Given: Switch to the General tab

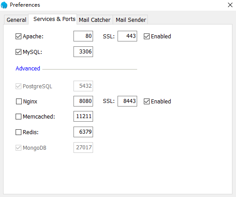Looking at the screenshot, I should click(16, 20).
